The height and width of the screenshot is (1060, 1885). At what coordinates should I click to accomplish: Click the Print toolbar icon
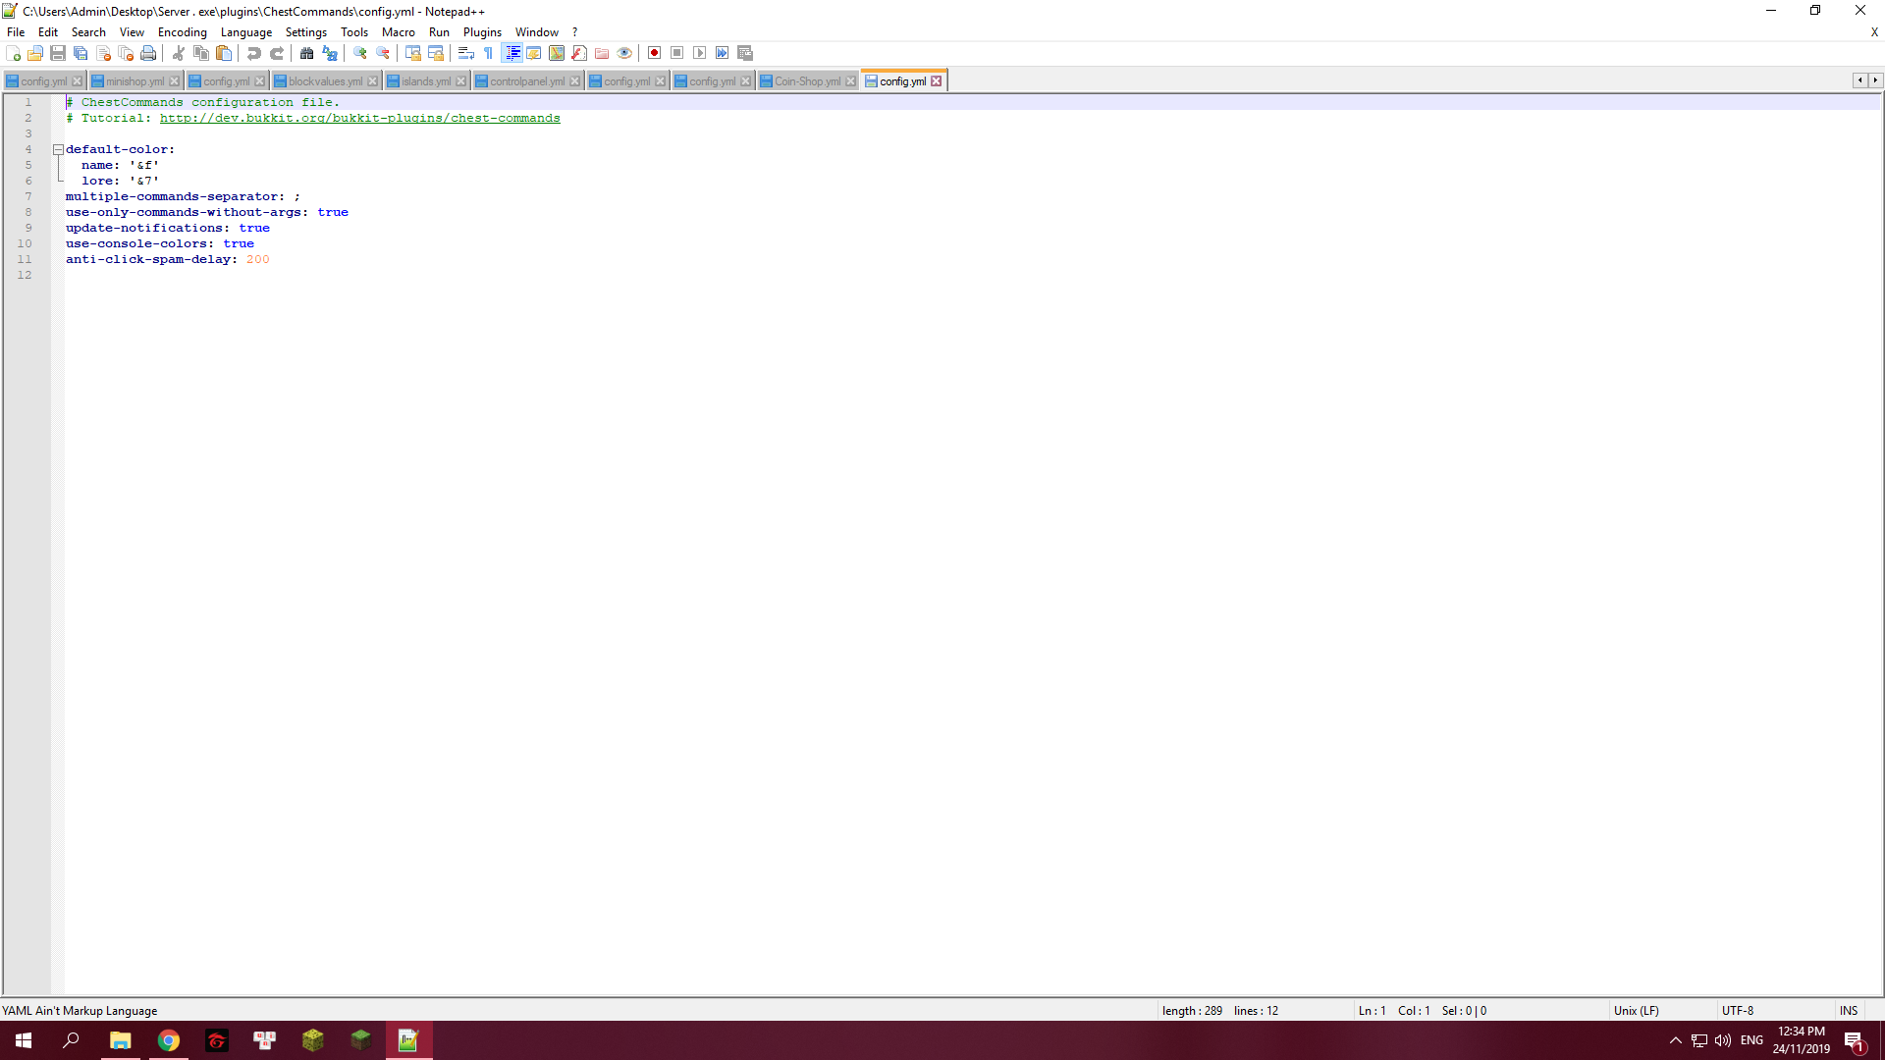point(148,53)
